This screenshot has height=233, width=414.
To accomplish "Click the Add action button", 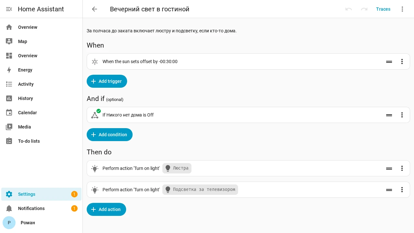I will point(106,209).
